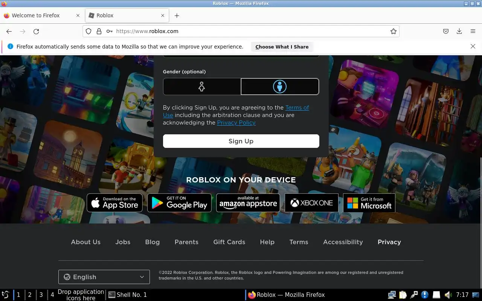The height and width of the screenshot is (301, 482).
Task: Click the volume speaker tray icon
Action: click(448, 295)
